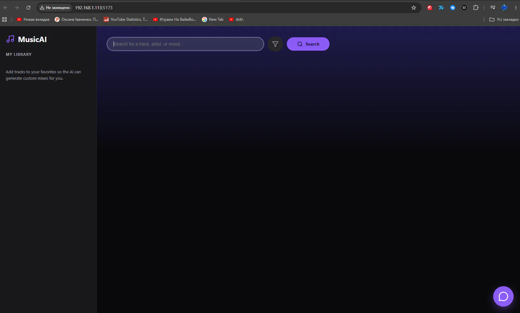This screenshot has width=520, height=313.
Task: Open the browser extensions puzzle icon
Action: point(476,8)
